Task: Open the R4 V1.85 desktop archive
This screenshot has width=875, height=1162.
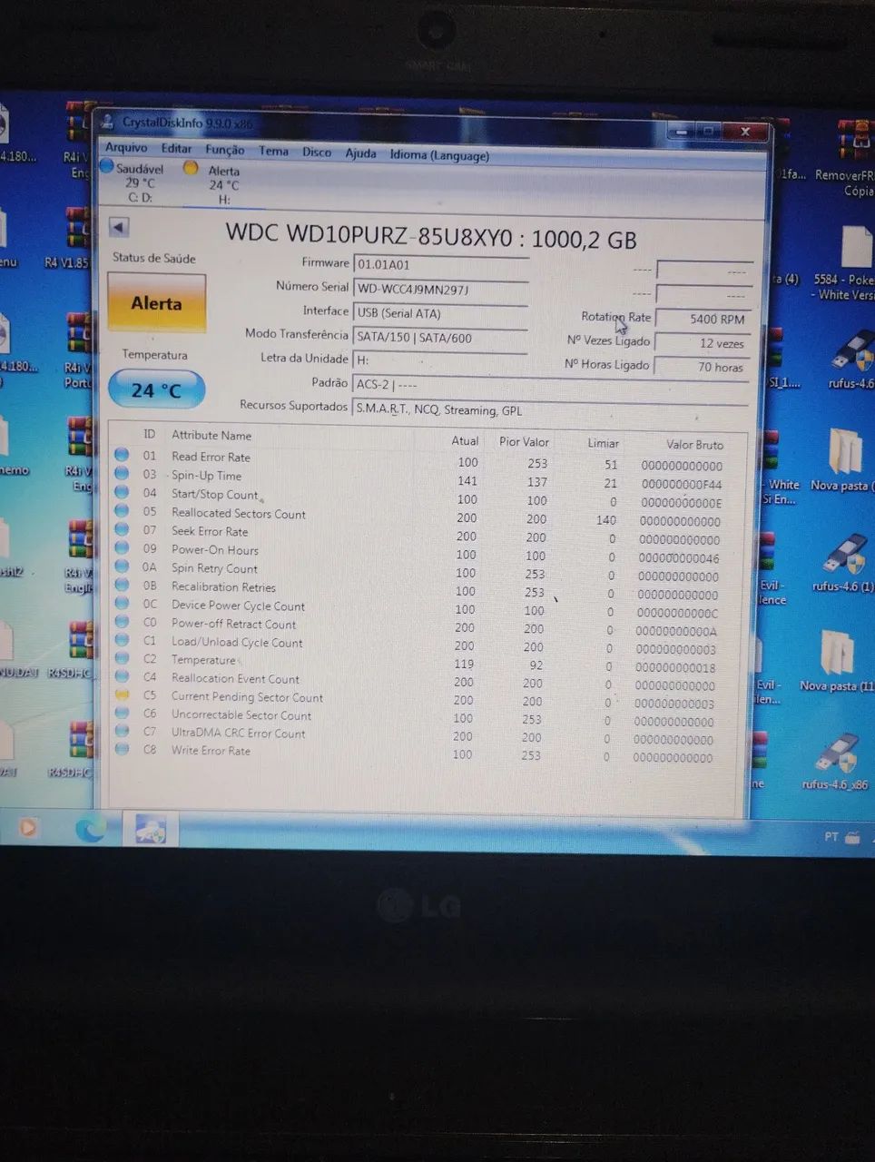Action: point(73,239)
